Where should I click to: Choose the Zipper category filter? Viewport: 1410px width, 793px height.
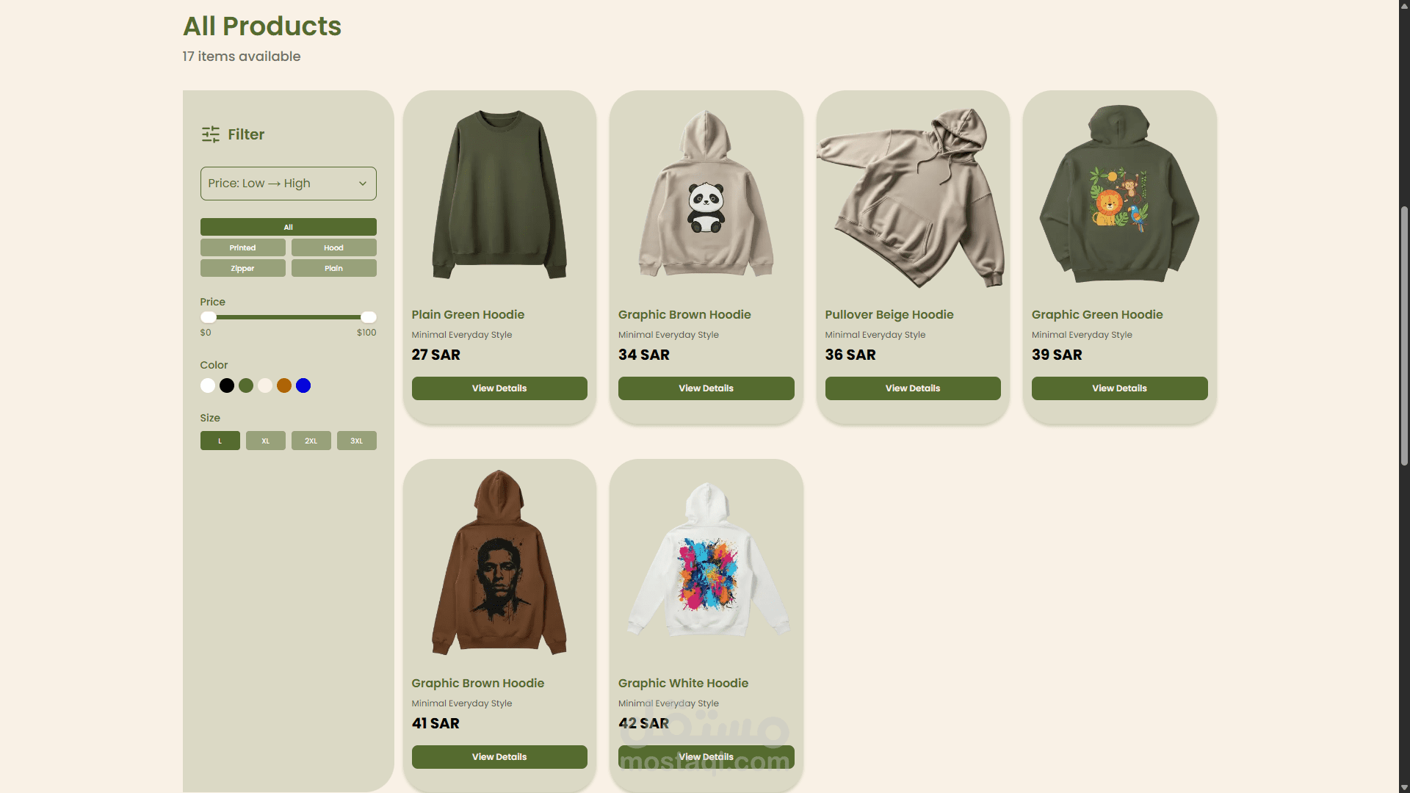tap(242, 268)
